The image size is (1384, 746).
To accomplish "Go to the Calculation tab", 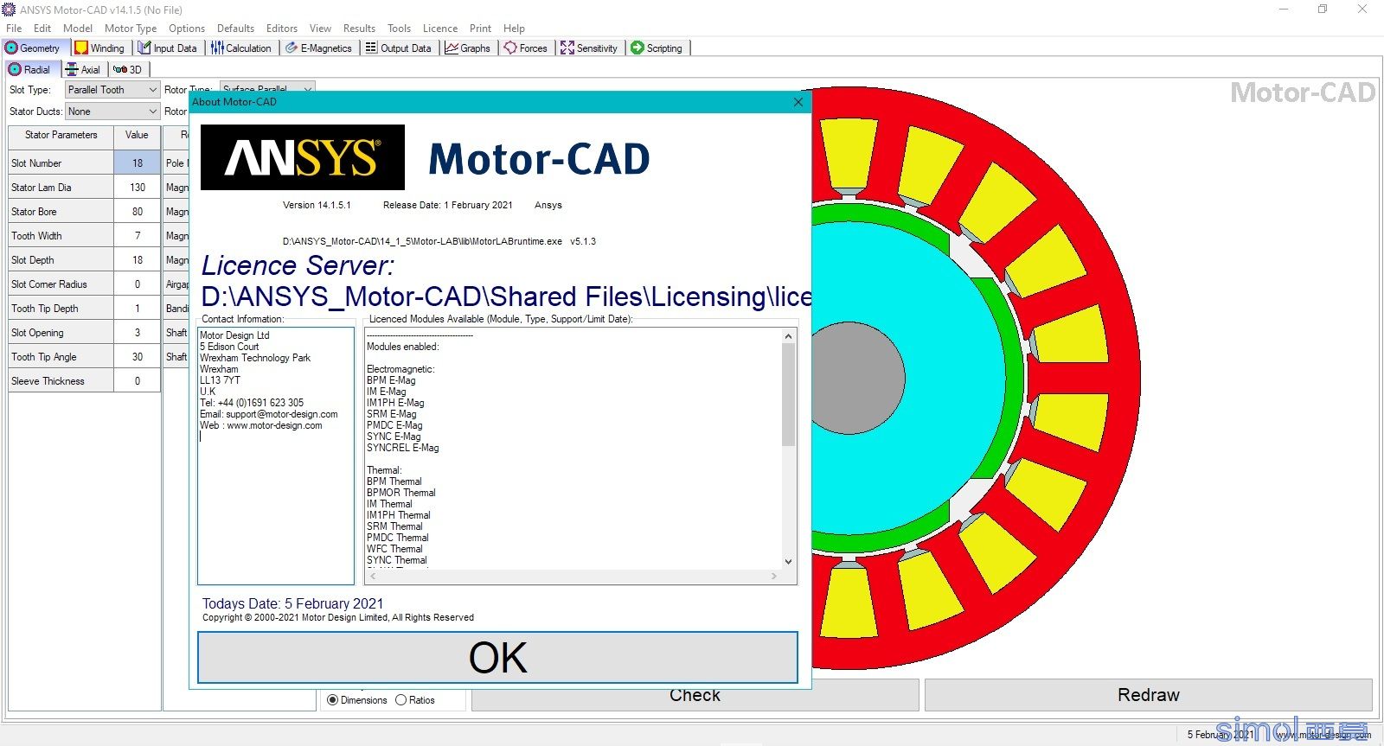I will [241, 48].
